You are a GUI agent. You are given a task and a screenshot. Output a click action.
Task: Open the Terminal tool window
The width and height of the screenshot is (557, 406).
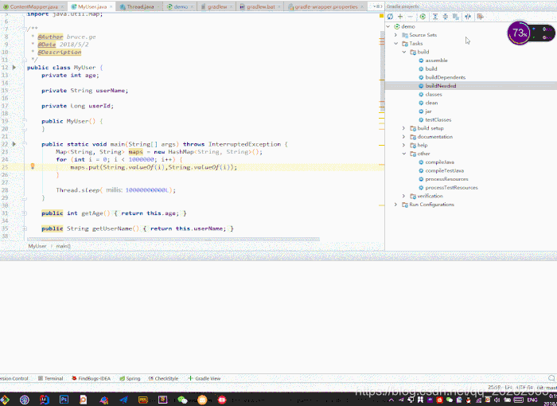(x=50, y=378)
